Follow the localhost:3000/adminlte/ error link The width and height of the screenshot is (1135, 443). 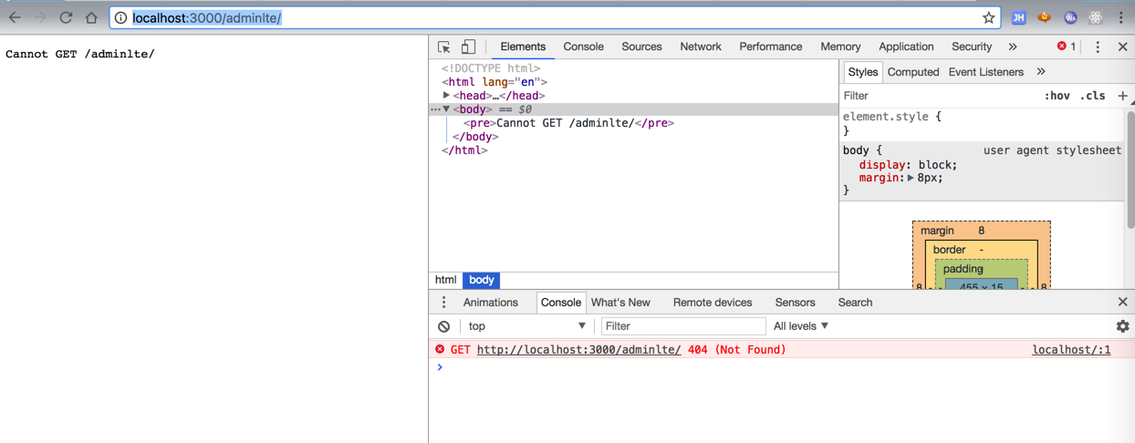(578, 350)
